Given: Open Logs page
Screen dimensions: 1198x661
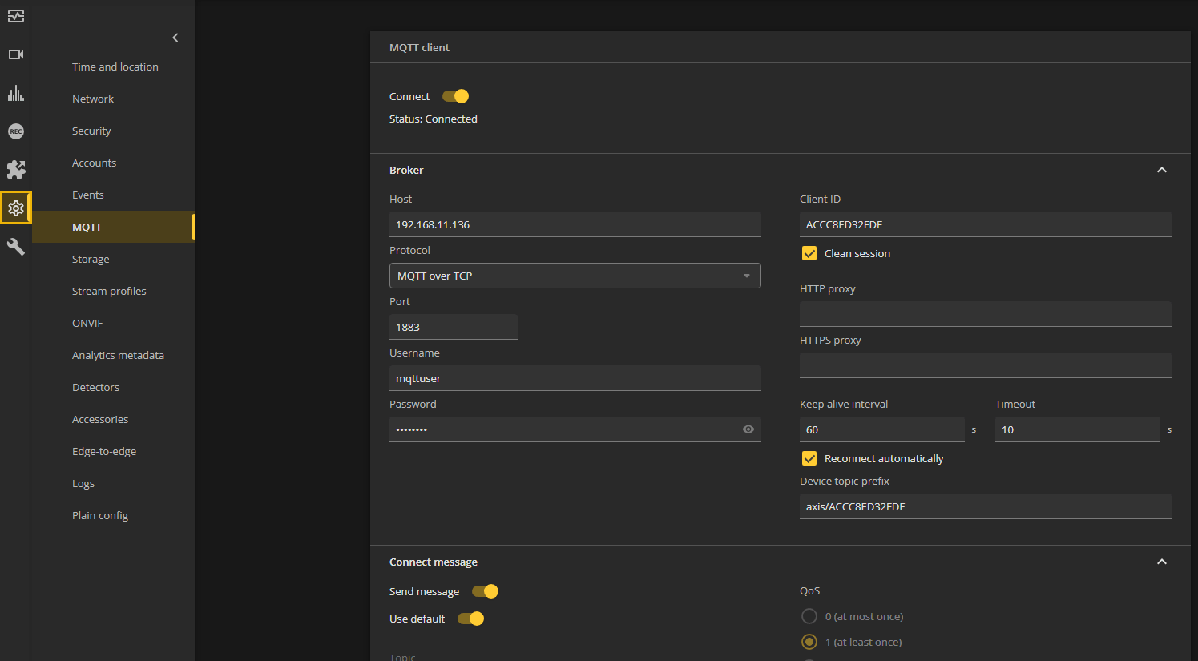Looking at the screenshot, I should pos(83,483).
